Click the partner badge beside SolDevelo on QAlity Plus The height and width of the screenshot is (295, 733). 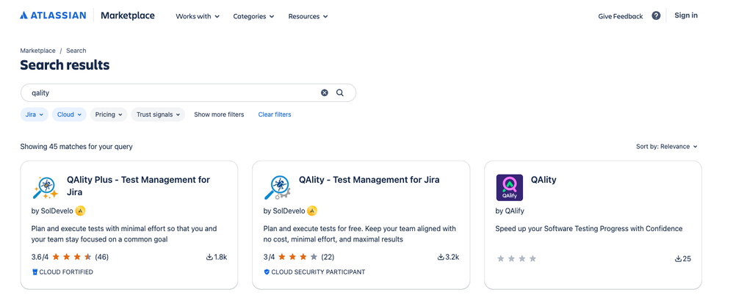tap(80, 211)
